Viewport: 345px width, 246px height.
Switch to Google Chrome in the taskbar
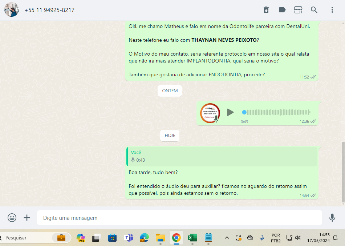point(176,238)
